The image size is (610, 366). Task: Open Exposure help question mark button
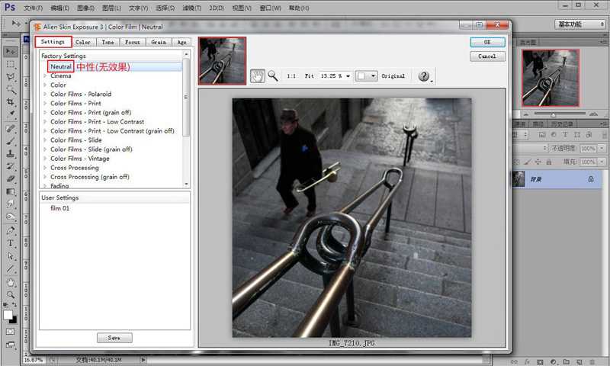[424, 75]
